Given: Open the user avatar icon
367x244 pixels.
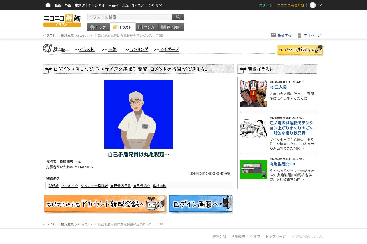Looking at the screenshot, I should click(313, 5).
